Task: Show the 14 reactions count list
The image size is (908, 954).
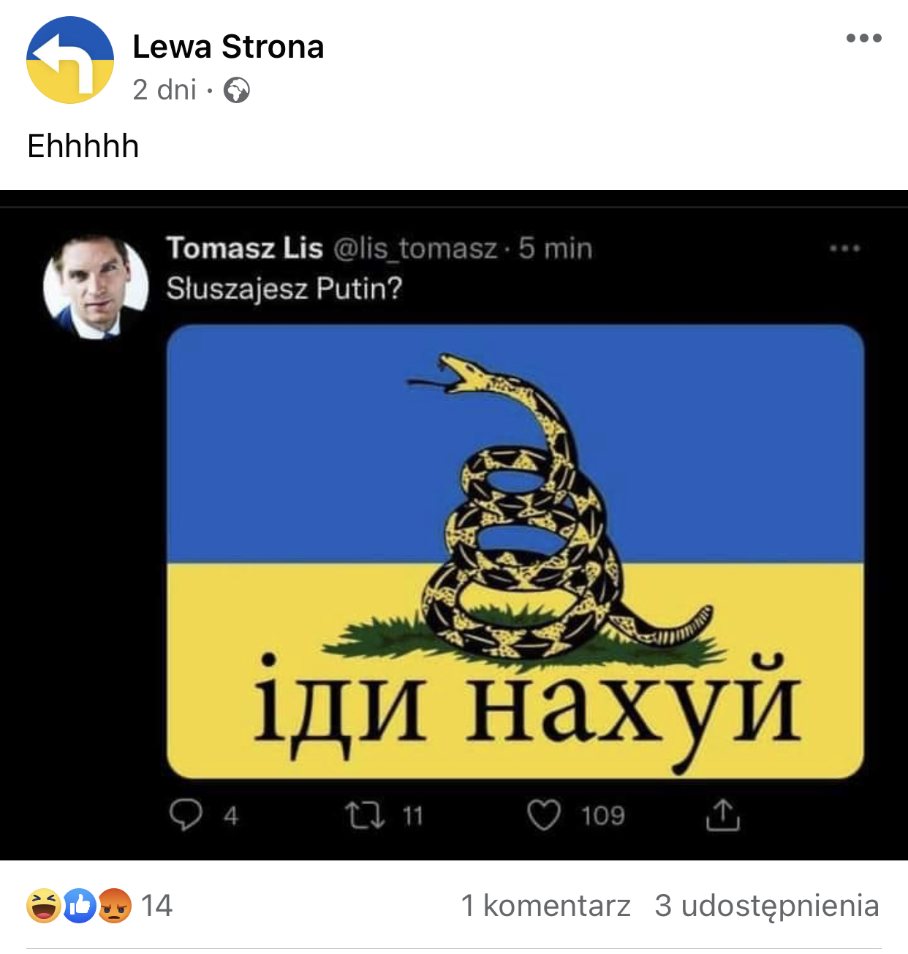Action: coord(156,906)
